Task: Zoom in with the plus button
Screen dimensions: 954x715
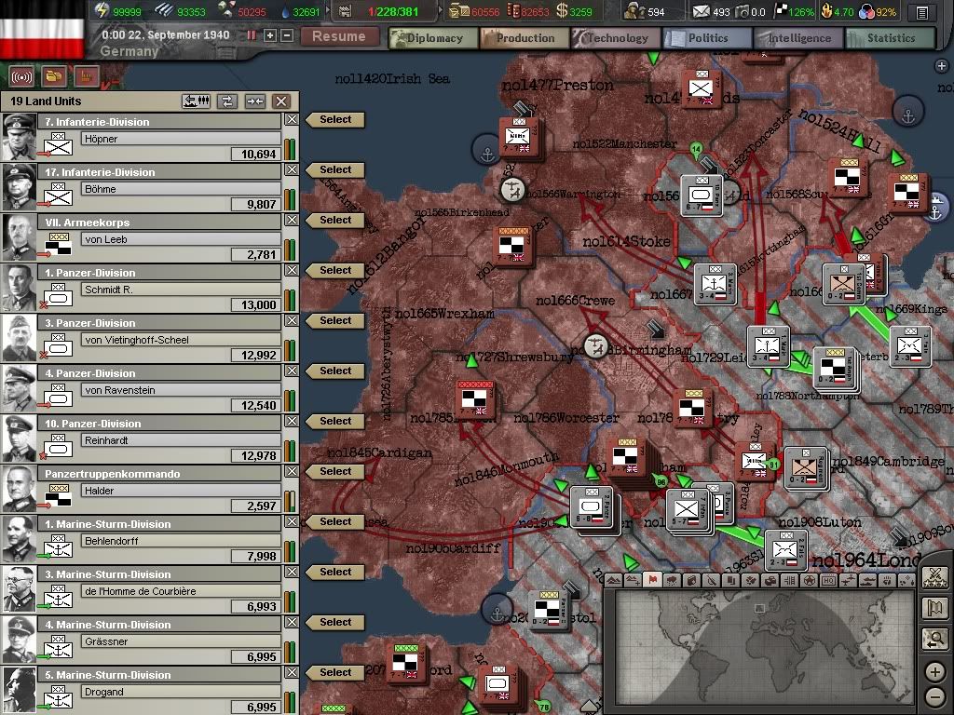Action: click(x=935, y=672)
